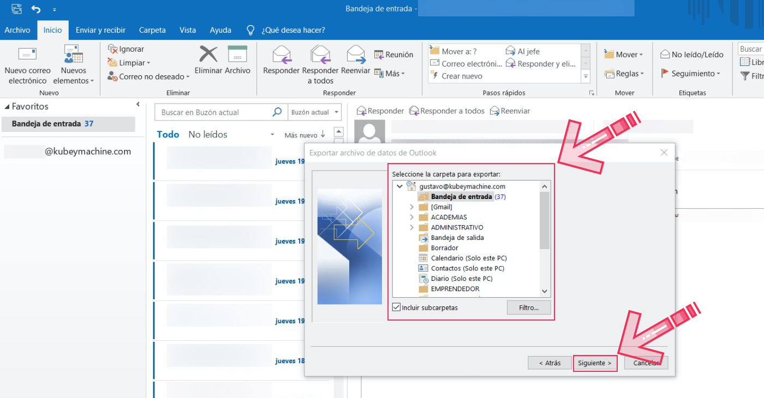Select quick step Al jefe
Screen dimensions: 764x398
(523, 51)
